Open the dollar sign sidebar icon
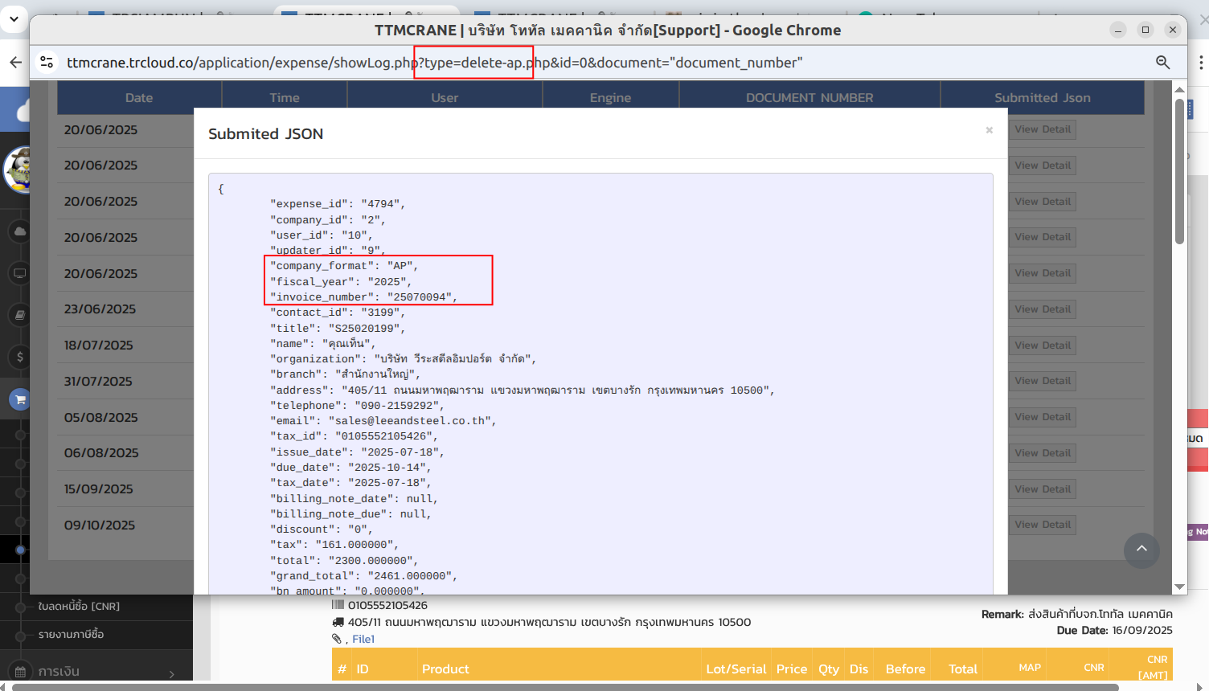Image resolution: width=1209 pixels, height=691 pixels. pyautogui.click(x=20, y=357)
